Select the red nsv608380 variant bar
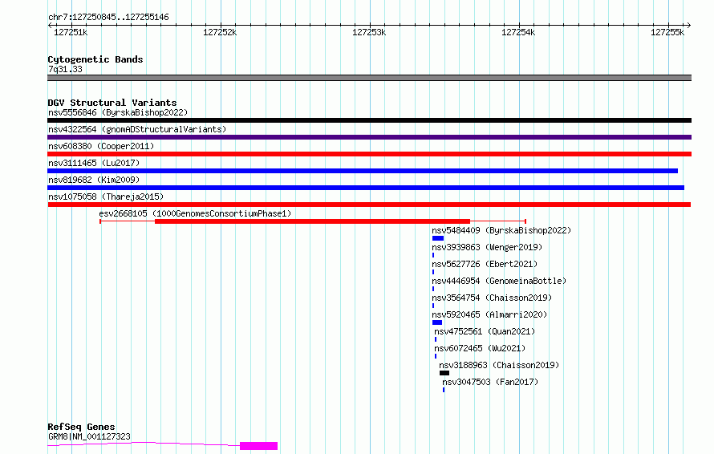The height and width of the screenshot is (454, 714). [369, 154]
